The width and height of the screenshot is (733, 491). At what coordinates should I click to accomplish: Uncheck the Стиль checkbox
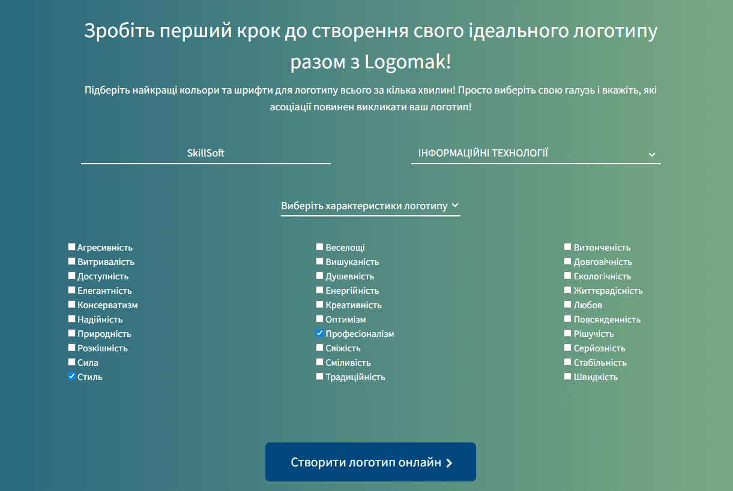71,376
